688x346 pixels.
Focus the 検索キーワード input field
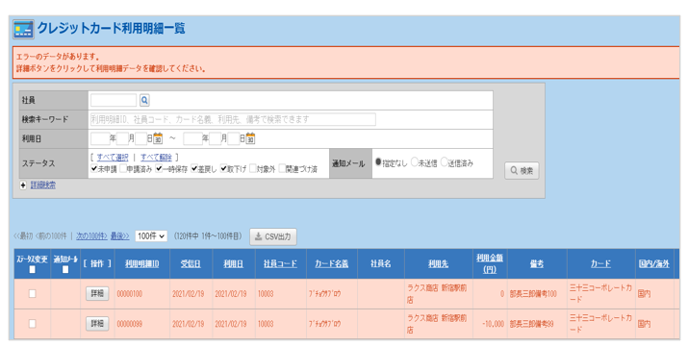click(x=233, y=119)
